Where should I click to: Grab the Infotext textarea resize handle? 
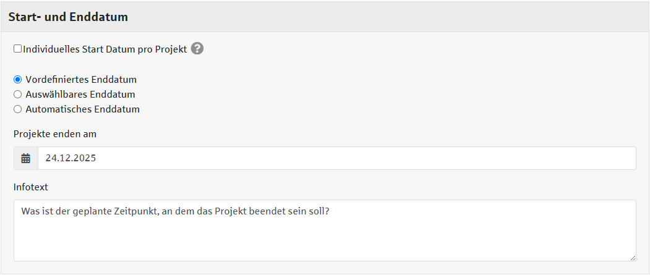point(632,257)
